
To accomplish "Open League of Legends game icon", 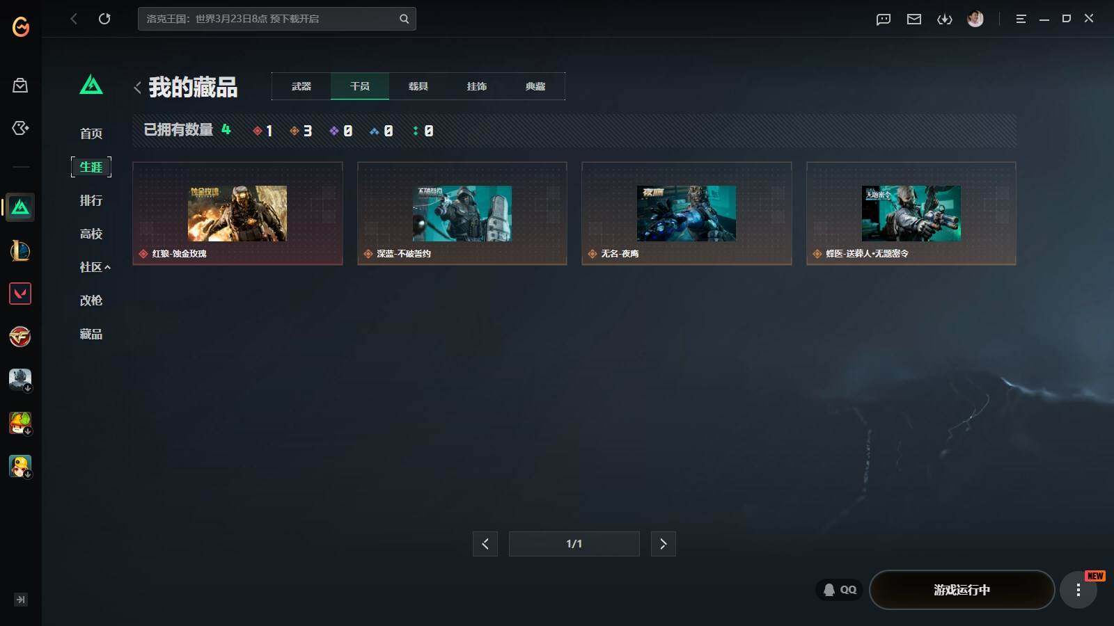I will [x=20, y=250].
